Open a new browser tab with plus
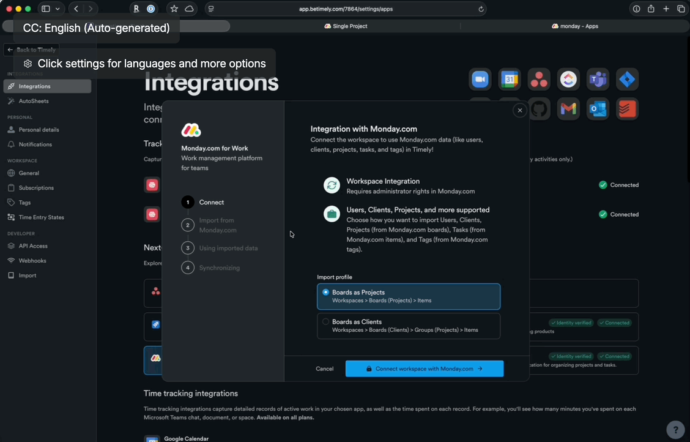Image resolution: width=690 pixels, height=442 pixels. coord(666,9)
